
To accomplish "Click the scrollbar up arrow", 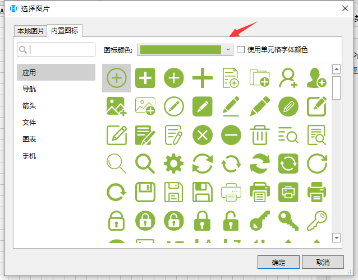I will [336, 69].
